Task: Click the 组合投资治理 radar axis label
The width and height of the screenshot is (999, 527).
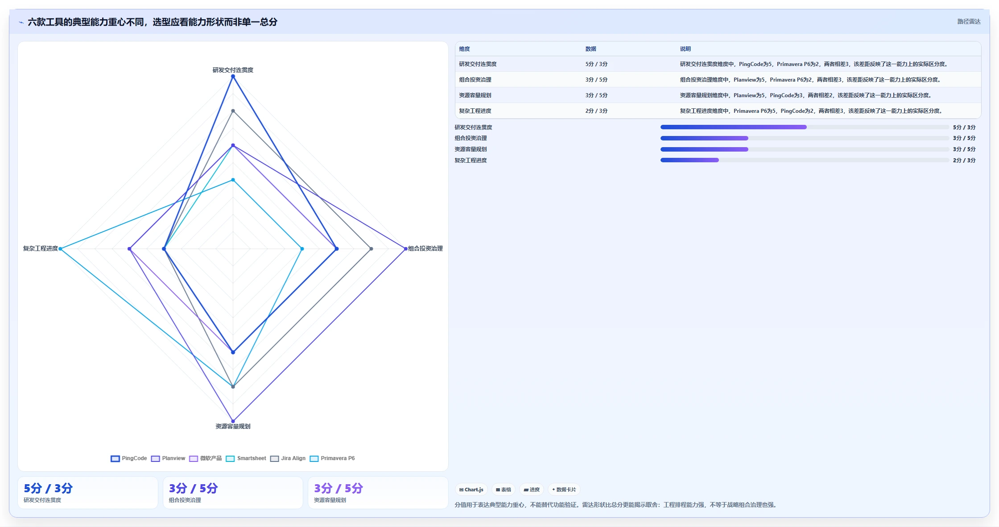Action: [x=425, y=248]
